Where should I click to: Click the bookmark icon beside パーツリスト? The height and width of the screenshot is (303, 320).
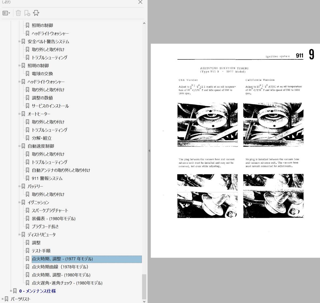[x=6, y=299]
